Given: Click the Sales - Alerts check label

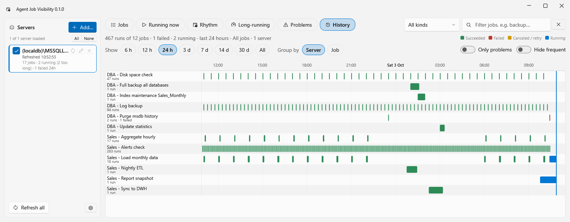Looking at the screenshot, I should pyautogui.click(x=126, y=147).
